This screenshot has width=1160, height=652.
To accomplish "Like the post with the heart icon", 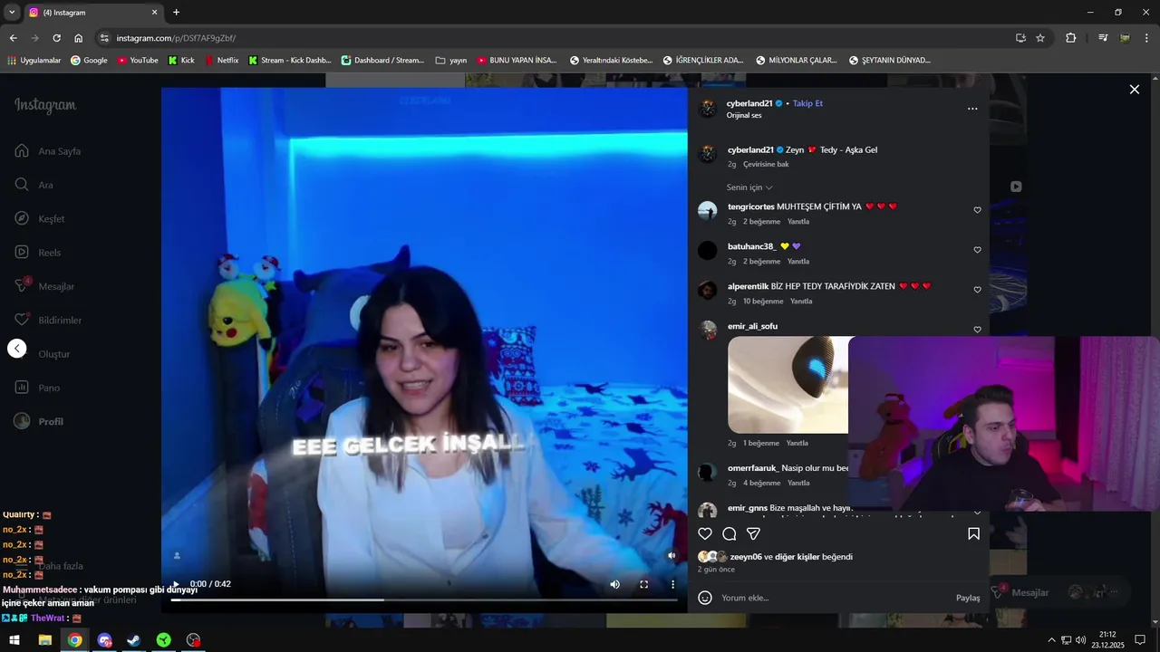I will coord(705,534).
